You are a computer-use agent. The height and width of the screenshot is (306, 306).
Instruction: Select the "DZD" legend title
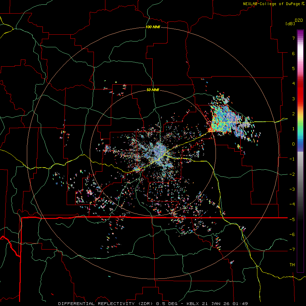tap(299, 20)
